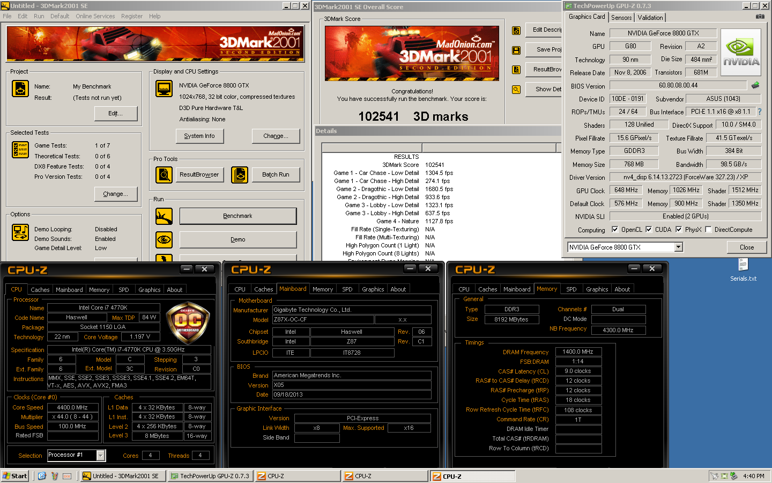Open SPD tab in CPU-Z Mainboard window
This screenshot has width=772, height=483.
[347, 289]
